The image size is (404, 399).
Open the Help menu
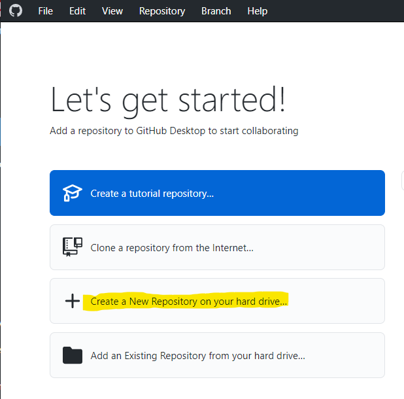pos(258,11)
